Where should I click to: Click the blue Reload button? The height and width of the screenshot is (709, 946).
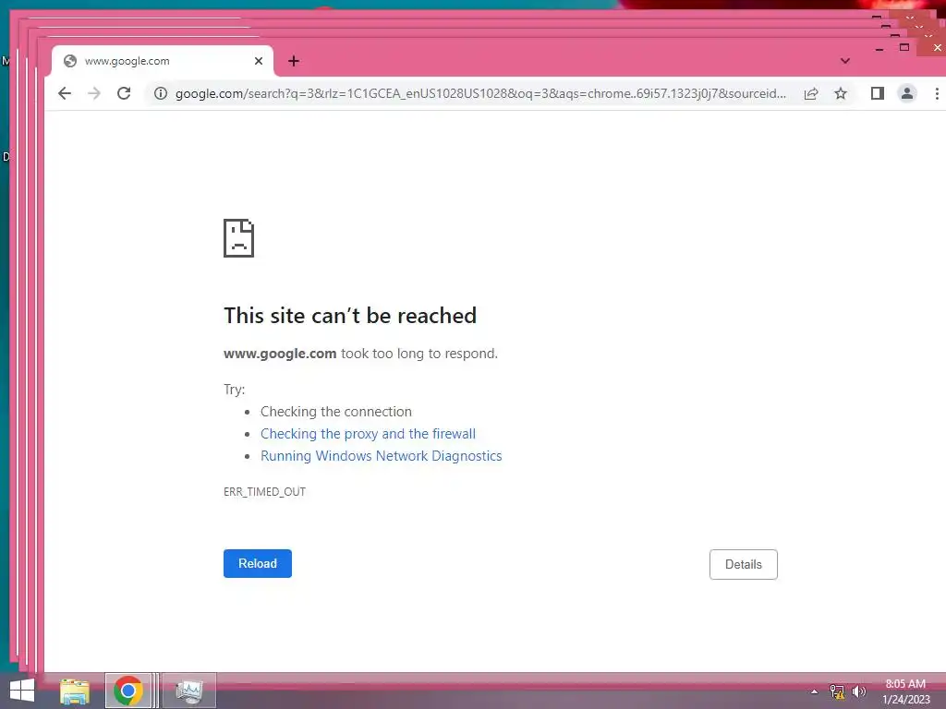click(258, 564)
